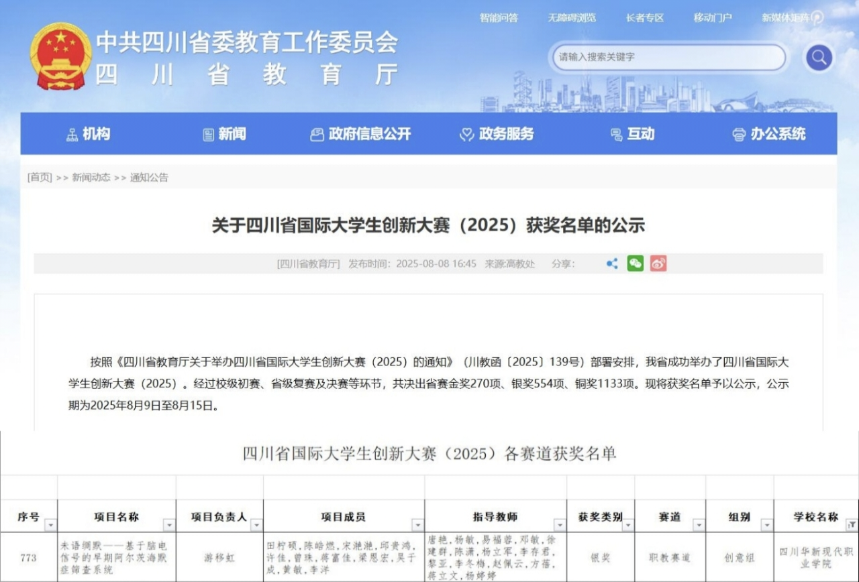Click the magnifier search button
The image size is (859, 582).
click(819, 58)
